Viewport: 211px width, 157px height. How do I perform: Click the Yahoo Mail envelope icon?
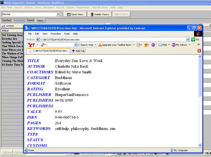(x=160, y=45)
